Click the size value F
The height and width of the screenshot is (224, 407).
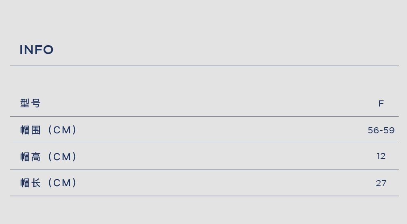click(381, 104)
